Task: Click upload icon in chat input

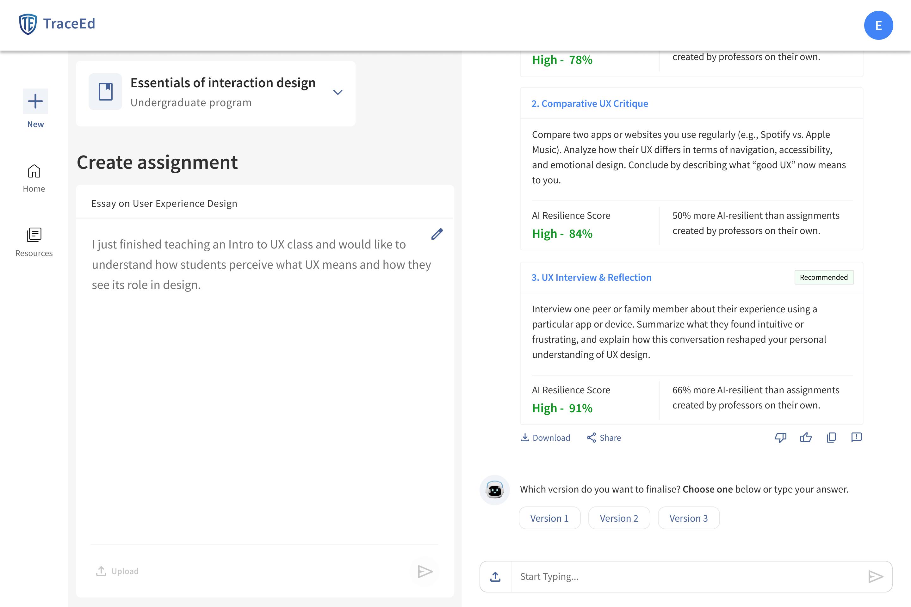Action: [x=495, y=576]
